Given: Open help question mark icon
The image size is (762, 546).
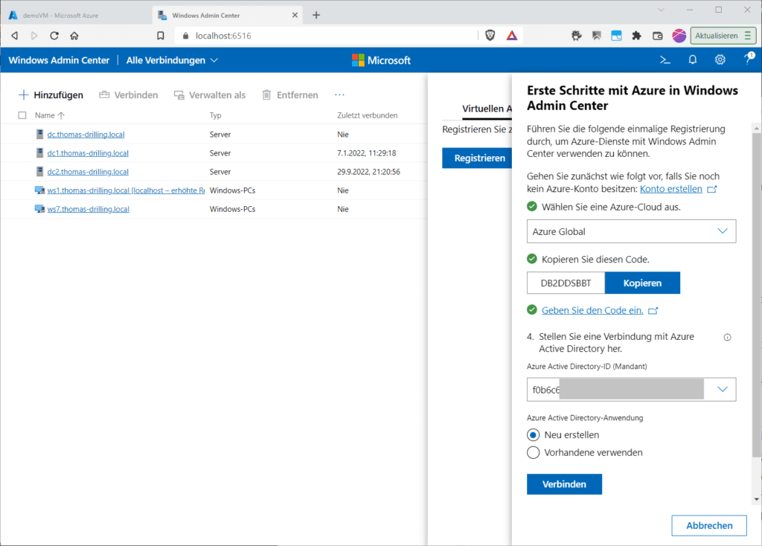Looking at the screenshot, I should point(748,59).
